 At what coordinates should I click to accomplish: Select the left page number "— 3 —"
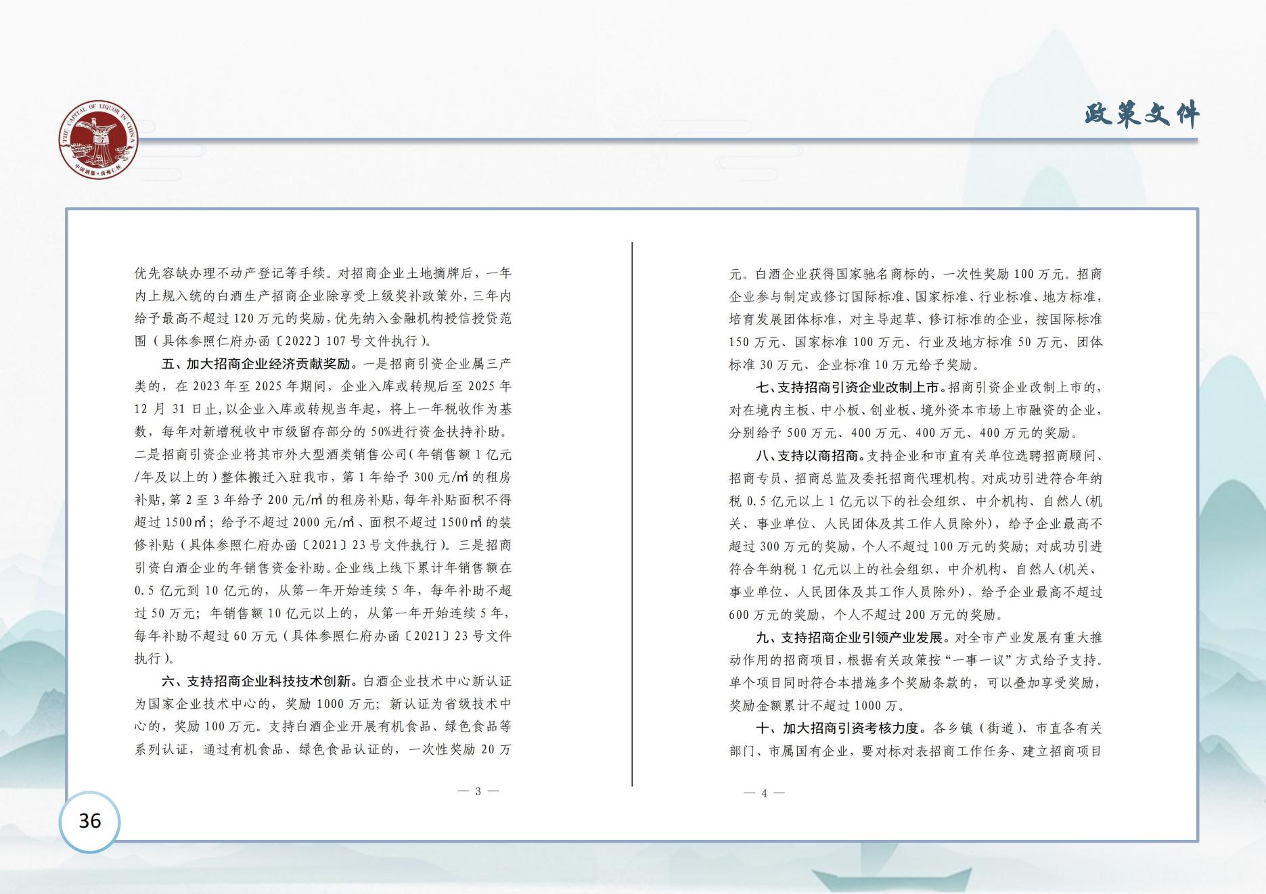pos(478,791)
